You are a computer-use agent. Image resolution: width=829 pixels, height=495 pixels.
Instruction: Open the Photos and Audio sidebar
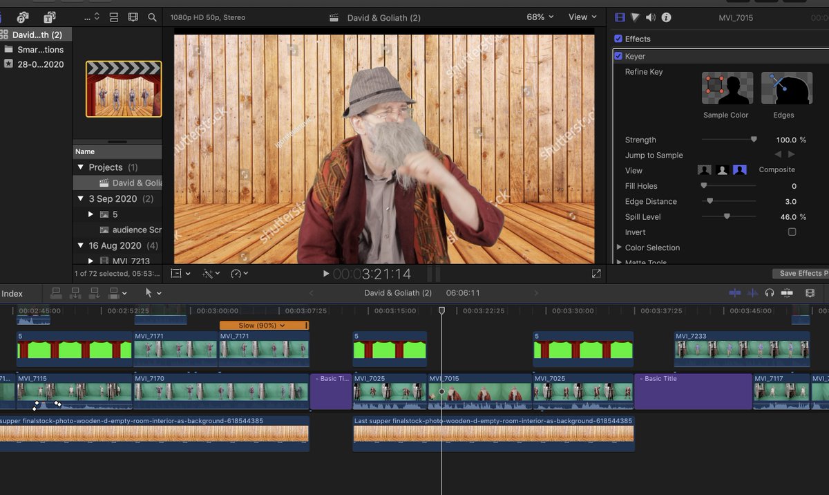point(23,17)
